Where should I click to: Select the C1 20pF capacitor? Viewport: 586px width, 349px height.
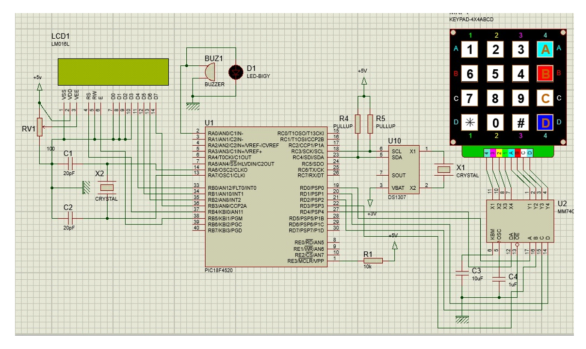click(69, 164)
